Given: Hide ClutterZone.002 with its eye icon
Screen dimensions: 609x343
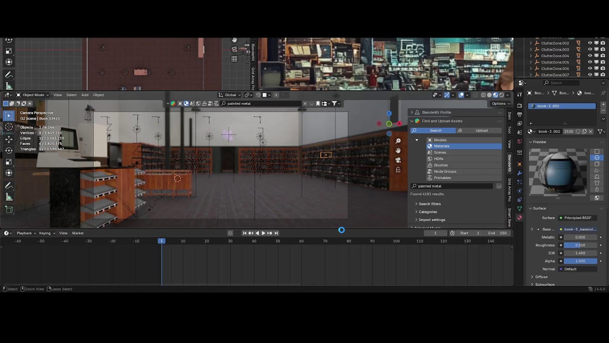Looking at the screenshot, I should coord(590,43).
